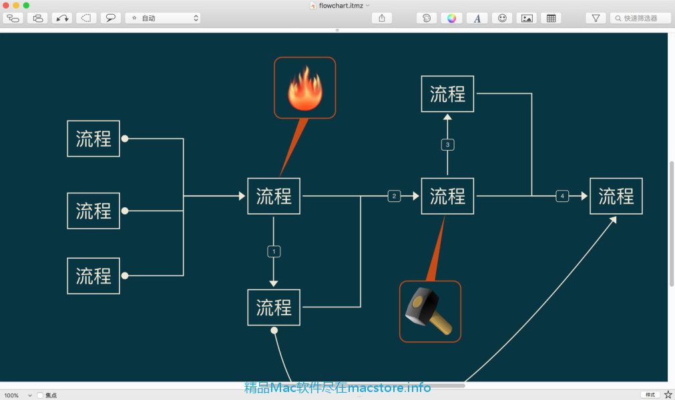The width and height of the screenshot is (675, 400).
Task: Select the 流程 node above the hammer callout
Action: click(x=447, y=196)
